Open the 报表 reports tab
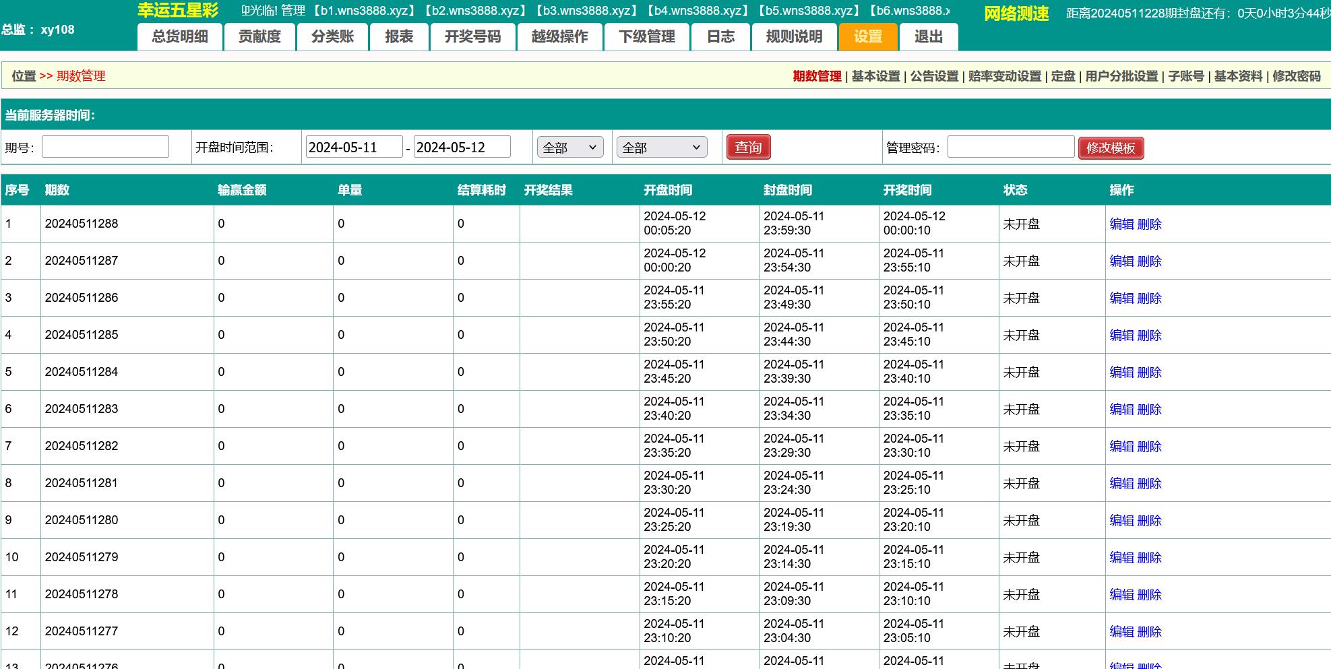Image resolution: width=1331 pixels, height=669 pixels. pyautogui.click(x=399, y=37)
